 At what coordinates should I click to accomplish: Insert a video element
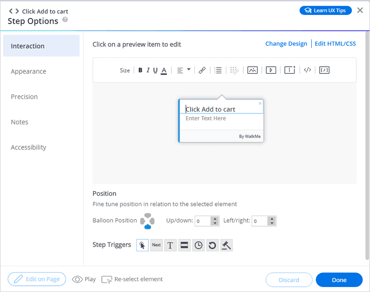(x=271, y=70)
